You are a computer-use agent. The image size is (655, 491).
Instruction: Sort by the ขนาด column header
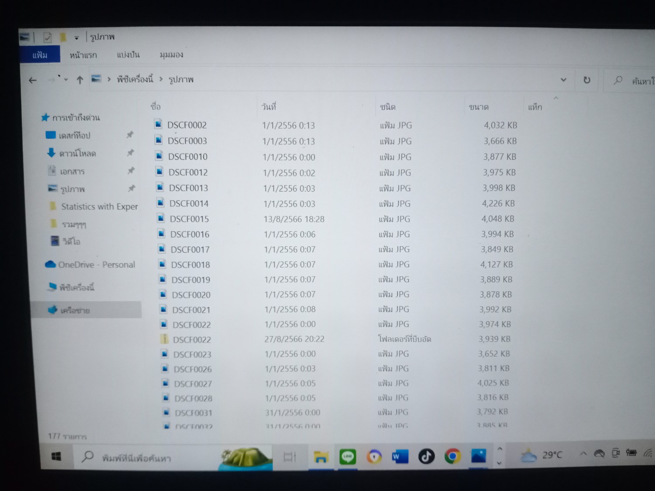(x=479, y=107)
